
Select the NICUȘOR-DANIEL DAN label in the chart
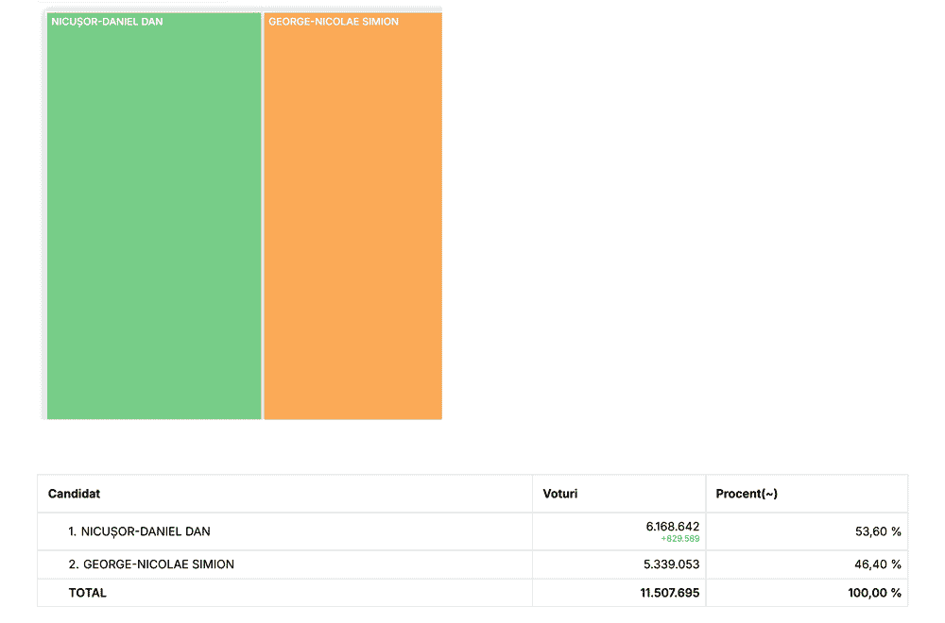(107, 22)
